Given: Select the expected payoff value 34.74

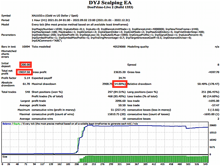Looking at the screenshot, I should pos(122,78).
